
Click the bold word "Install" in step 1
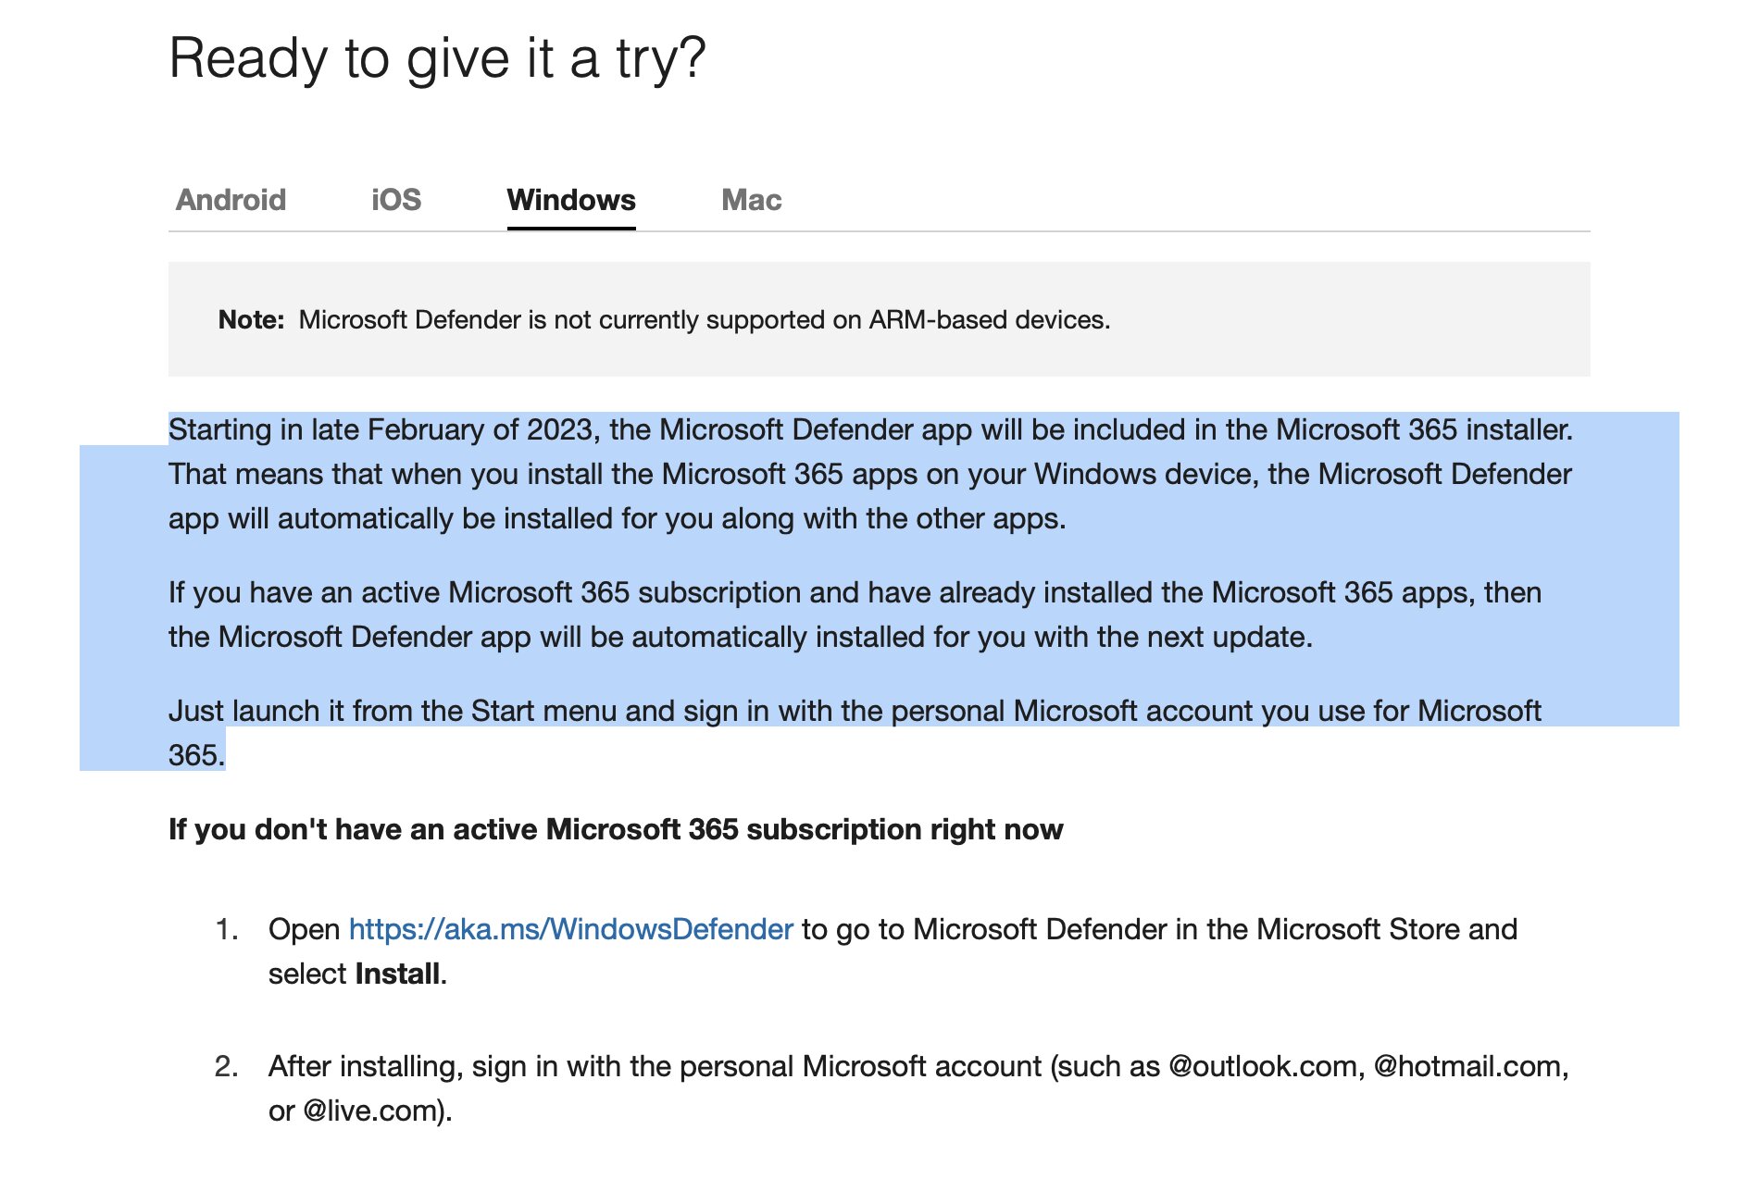coord(397,974)
